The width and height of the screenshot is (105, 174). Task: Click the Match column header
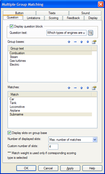tap(50, 94)
